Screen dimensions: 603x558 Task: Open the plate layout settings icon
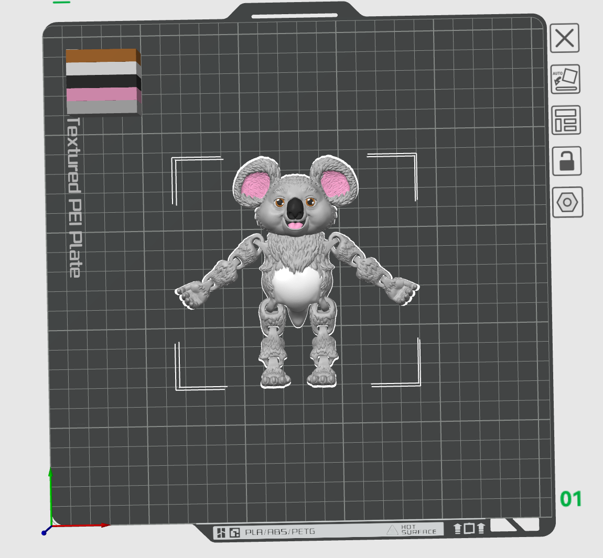566,122
